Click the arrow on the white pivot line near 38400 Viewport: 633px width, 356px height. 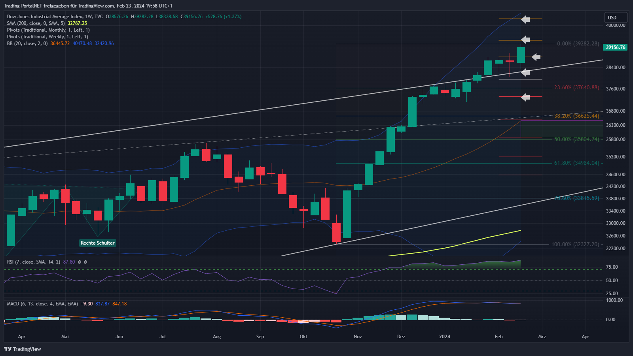[x=525, y=72]
